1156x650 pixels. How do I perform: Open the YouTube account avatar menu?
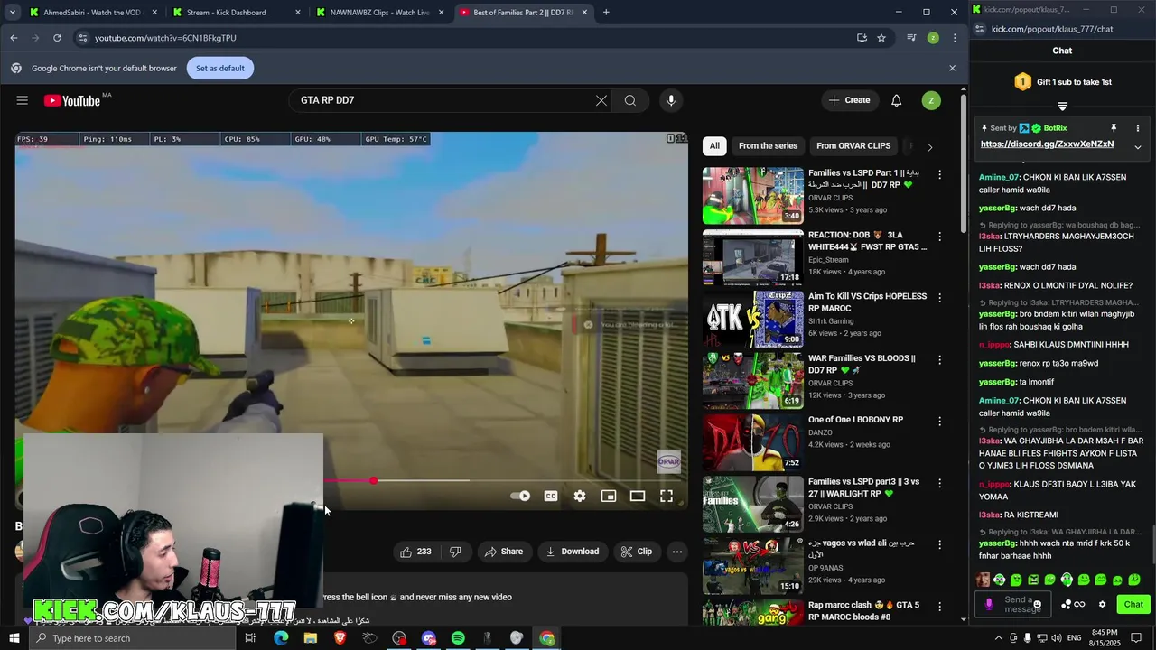click(x=931, y=100)
